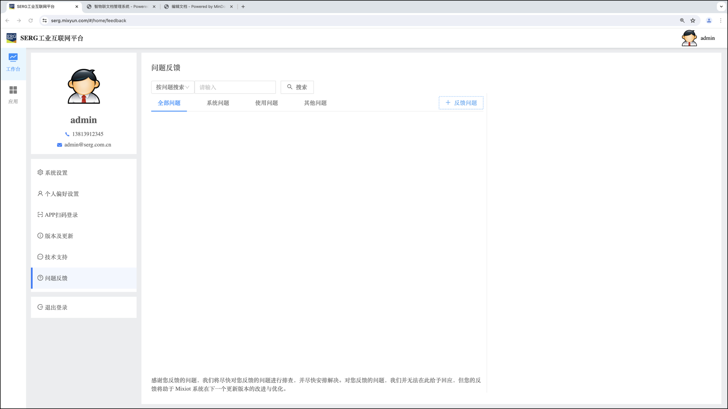Switch to the 使用问题 tab
The height and width of the screenshot is (409, 728).
266,103
